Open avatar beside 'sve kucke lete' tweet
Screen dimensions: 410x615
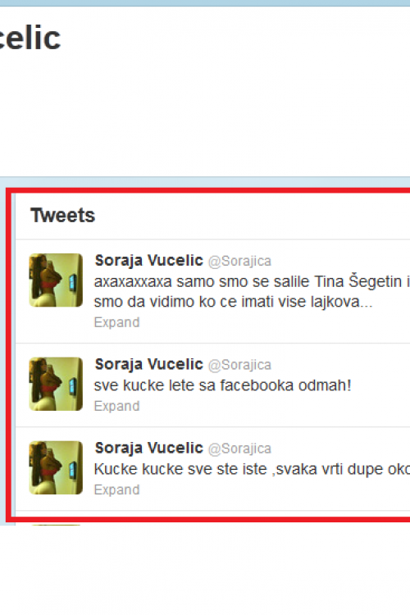click(56, 384)
